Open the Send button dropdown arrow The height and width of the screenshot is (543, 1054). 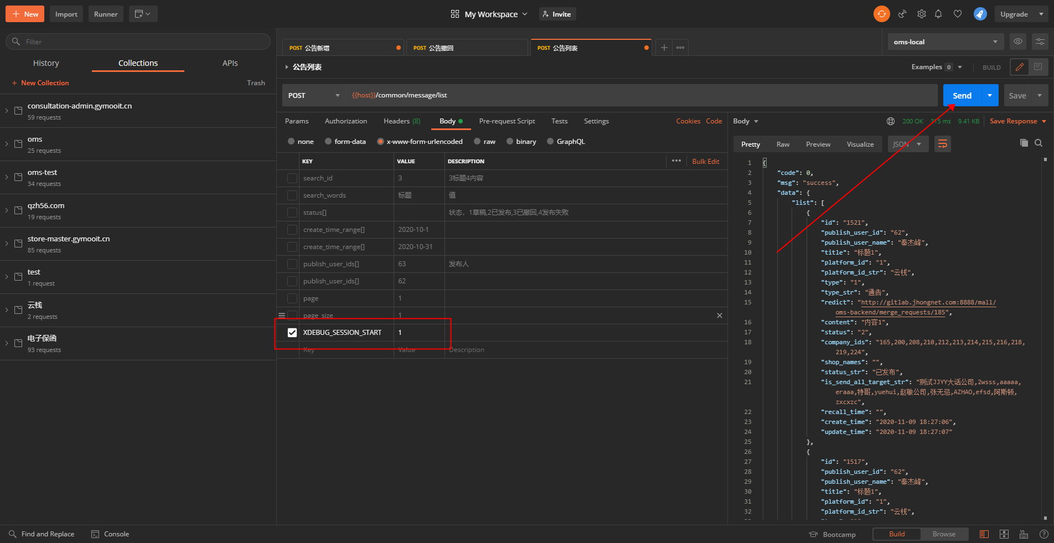(990, 95)
